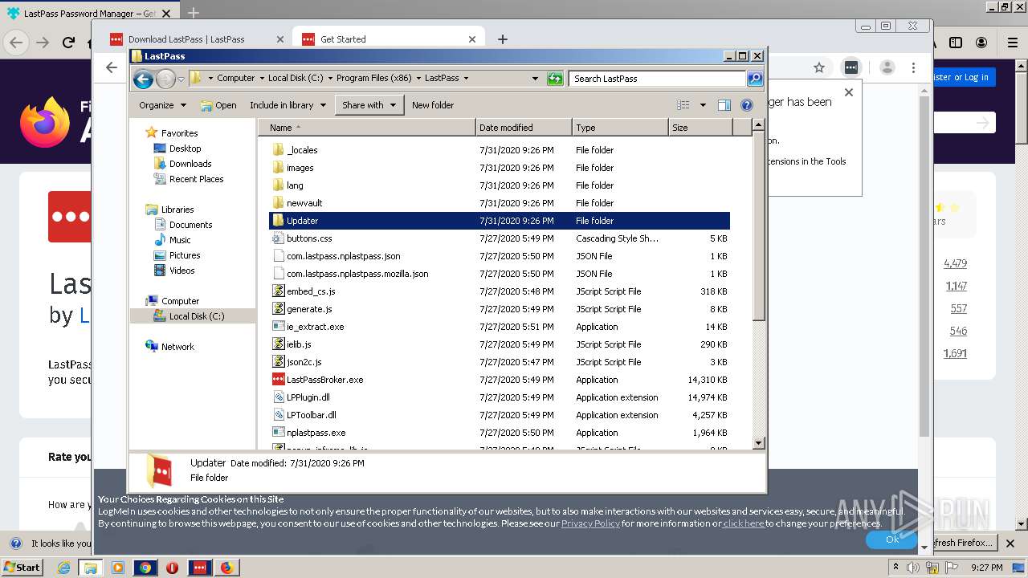
Task: Select the _locales folder icon
Action: click(278, 150)
